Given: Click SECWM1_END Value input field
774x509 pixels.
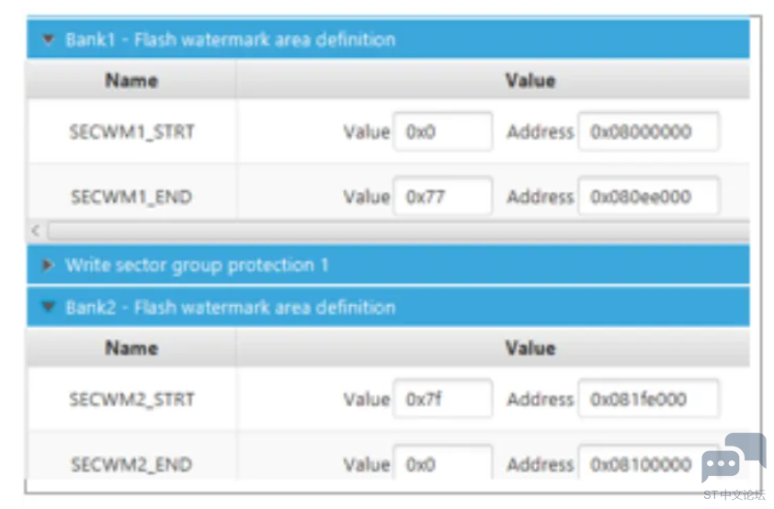Looking at the screenshot, I should click(443, 197).
